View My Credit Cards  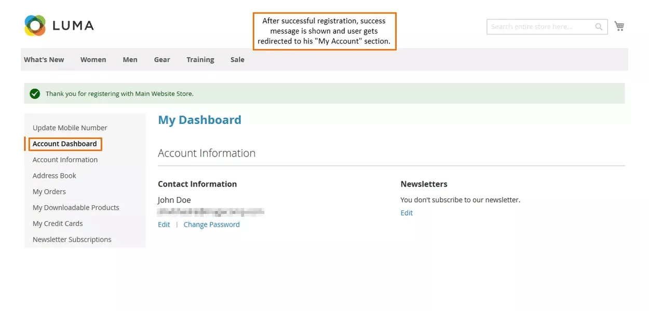[x=58, y=223]
